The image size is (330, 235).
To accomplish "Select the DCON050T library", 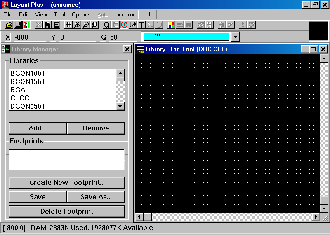I will 63,106.
